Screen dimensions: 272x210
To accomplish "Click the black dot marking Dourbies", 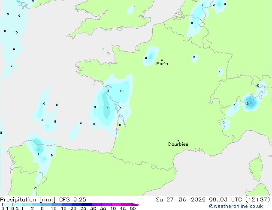I will tap(178, 141).
